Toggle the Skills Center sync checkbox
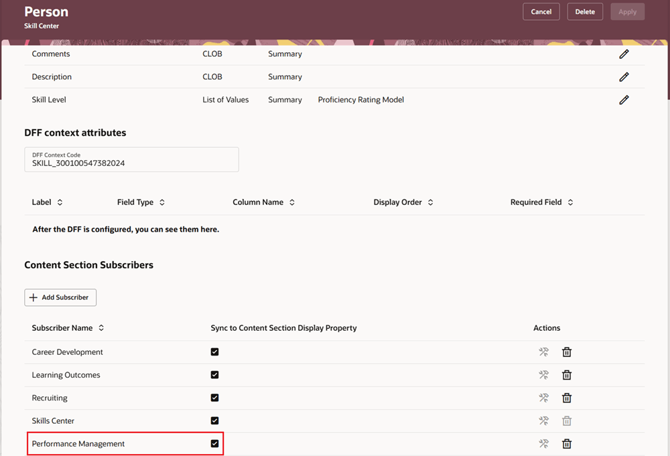Viewport: 670px width, 456px height. click(214, 421)
